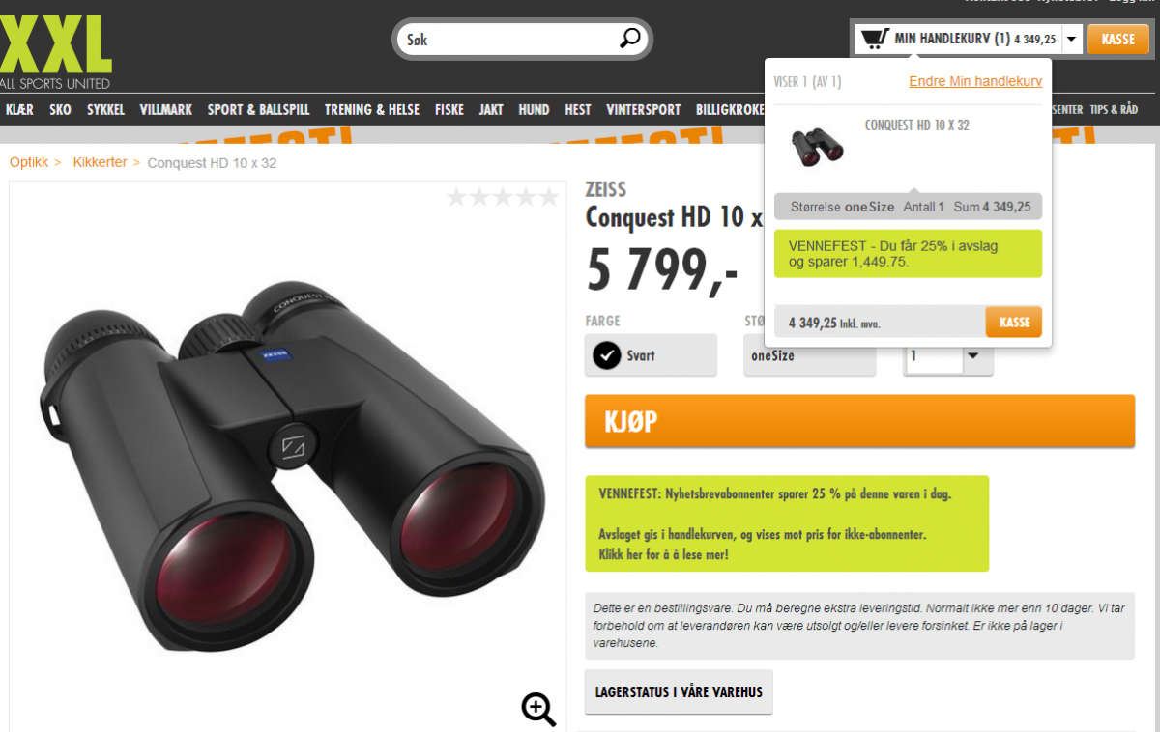Rate the product with the star icons
Image resolution: width=1160 pixels, height=732 pixels.
(503, 197)
